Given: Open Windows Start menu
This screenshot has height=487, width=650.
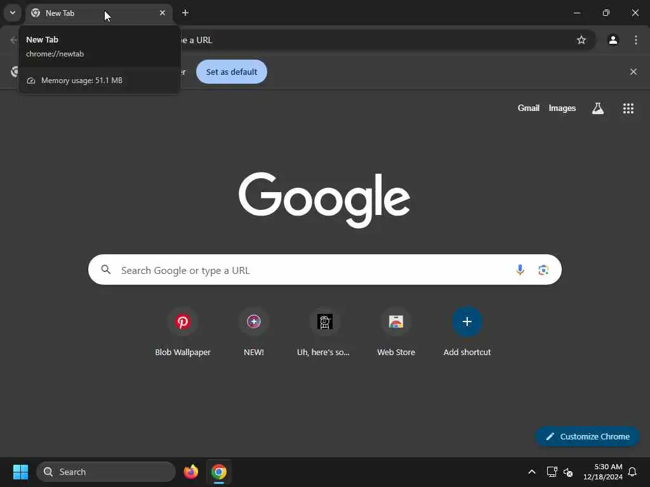Looking at the screenshot, I should point(20,472).
